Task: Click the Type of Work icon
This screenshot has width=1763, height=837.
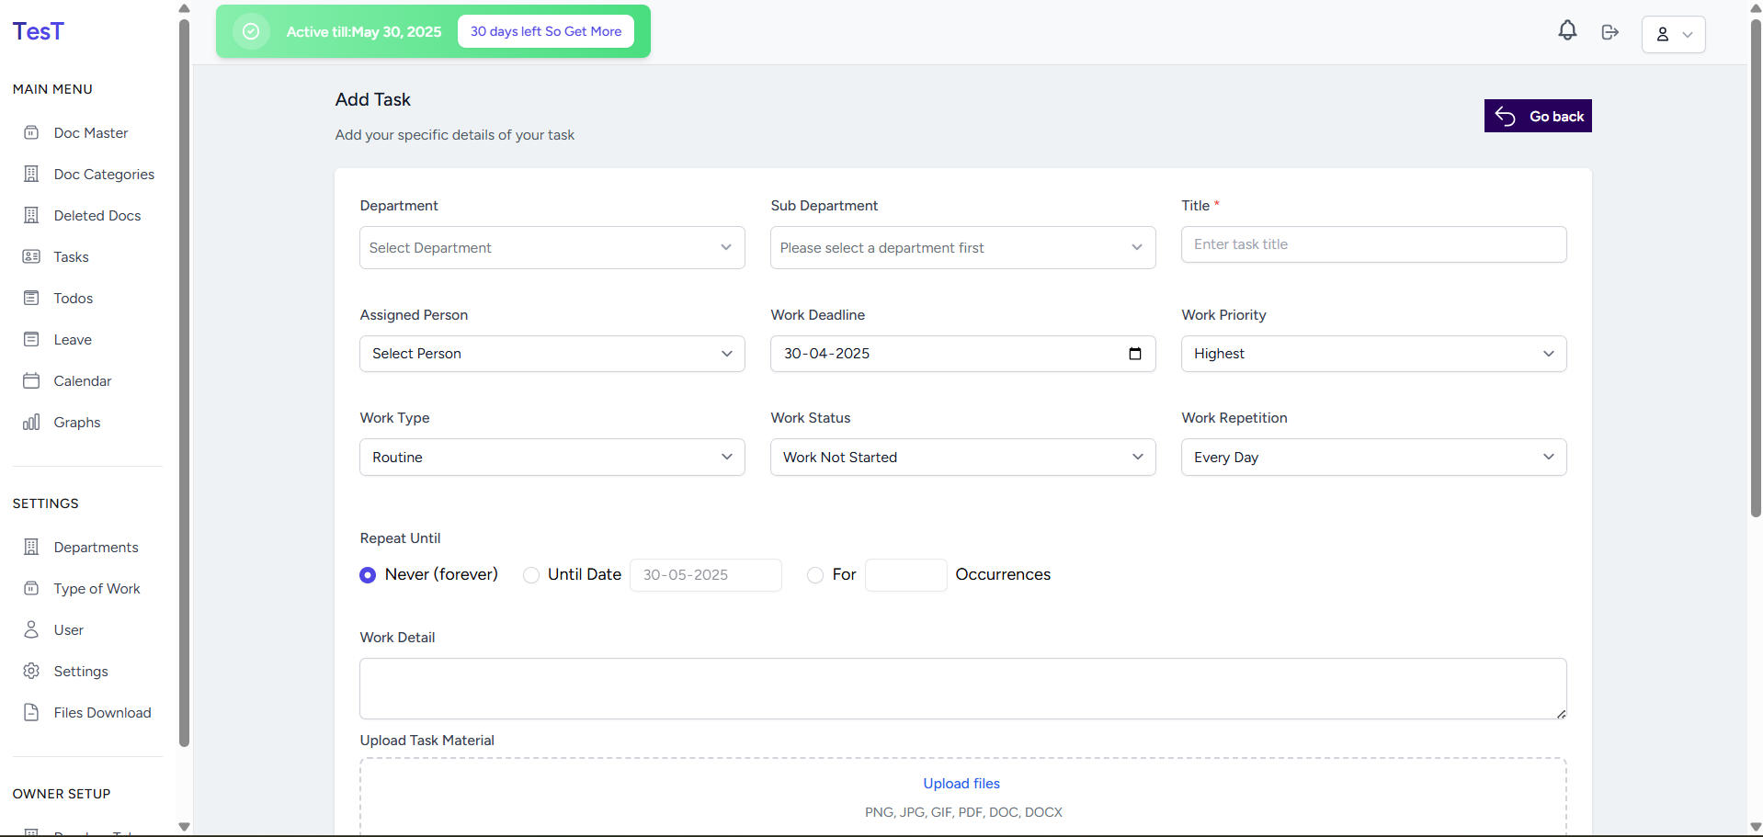Action: [31, 588]
